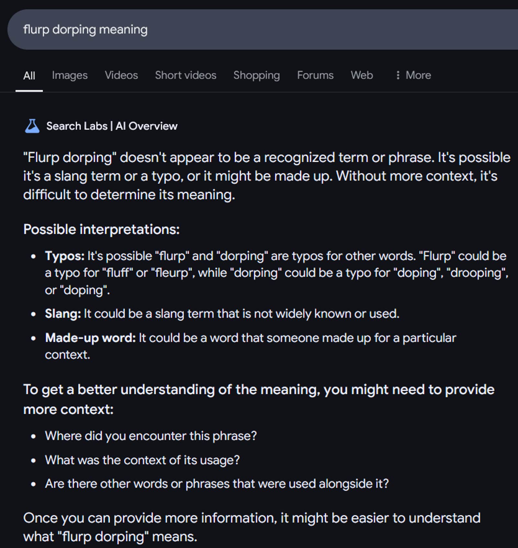Open the Forums results tab
Screen dimensions: 518x548
[x=315, y=75]
